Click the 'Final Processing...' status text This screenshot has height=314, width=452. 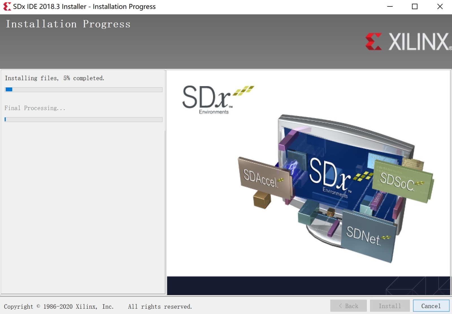35,108
